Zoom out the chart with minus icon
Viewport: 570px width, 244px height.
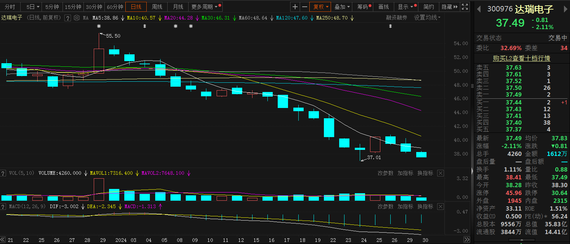pos(305,7)
